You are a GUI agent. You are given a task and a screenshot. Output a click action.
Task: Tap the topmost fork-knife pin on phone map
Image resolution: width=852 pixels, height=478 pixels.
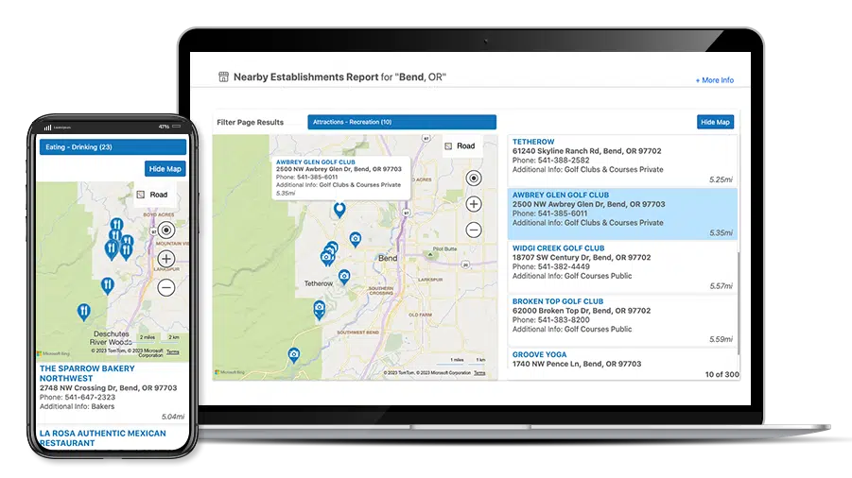pos(117,224)
